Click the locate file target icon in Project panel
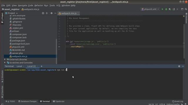The image size is (188, 105). [x=43, y=13]
